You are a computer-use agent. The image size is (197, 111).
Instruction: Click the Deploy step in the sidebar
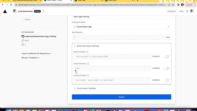point(27,19)
